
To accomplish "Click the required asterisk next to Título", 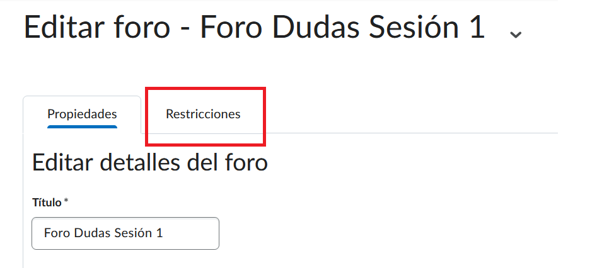I will click(x=66, y=202).
